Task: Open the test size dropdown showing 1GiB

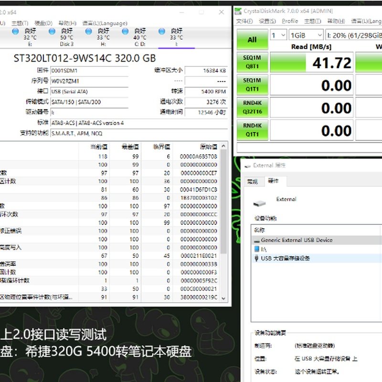Action: point(306,35)
